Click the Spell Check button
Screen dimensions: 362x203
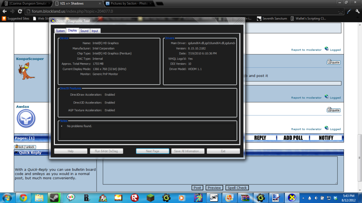click(237, 188)
